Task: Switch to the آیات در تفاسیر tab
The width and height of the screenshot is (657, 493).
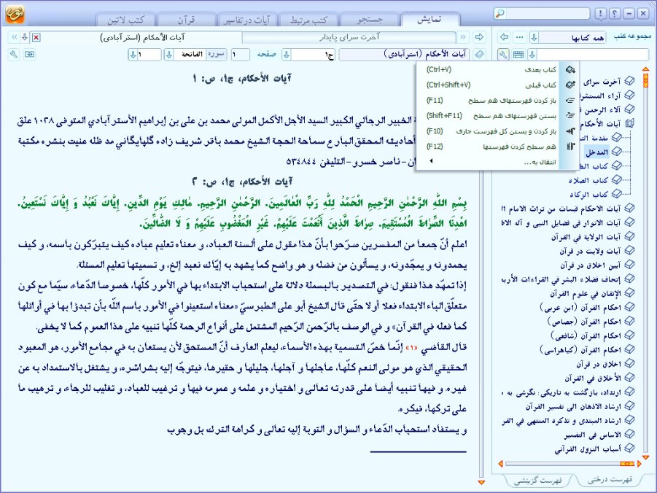Action: (x=247, y=20)
